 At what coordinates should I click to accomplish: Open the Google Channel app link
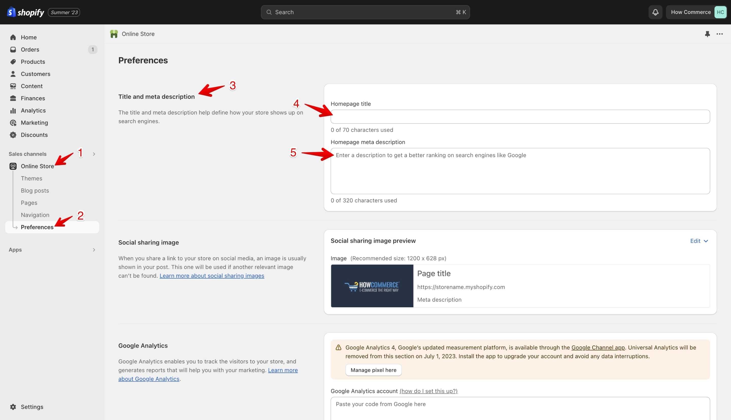click(598, 347)
